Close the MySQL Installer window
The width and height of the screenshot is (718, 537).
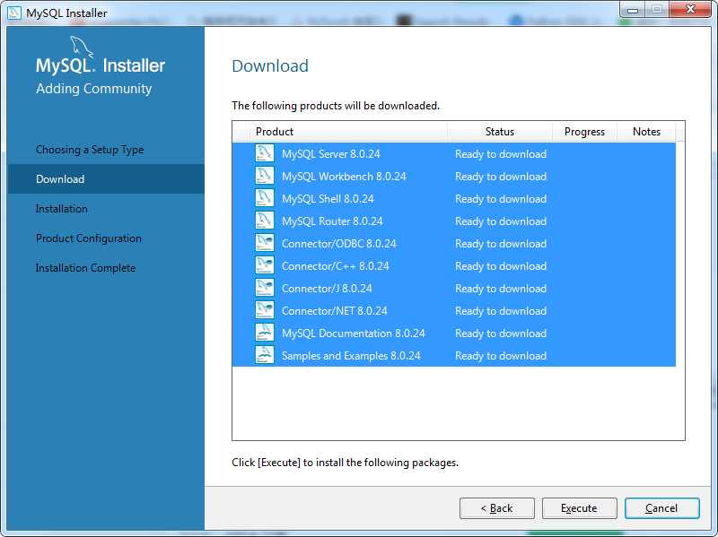tap(690, 10)
